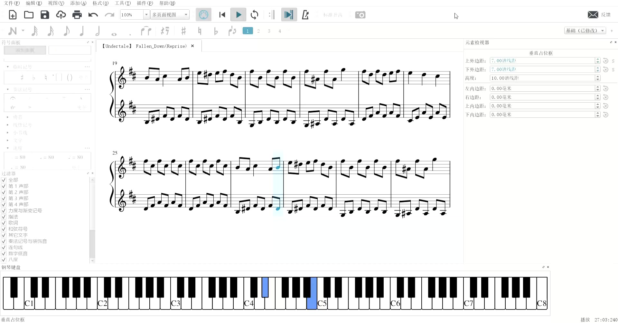This screenshot has height=323, width=618.
Task: Rewind playback to start
Action: 222,15
